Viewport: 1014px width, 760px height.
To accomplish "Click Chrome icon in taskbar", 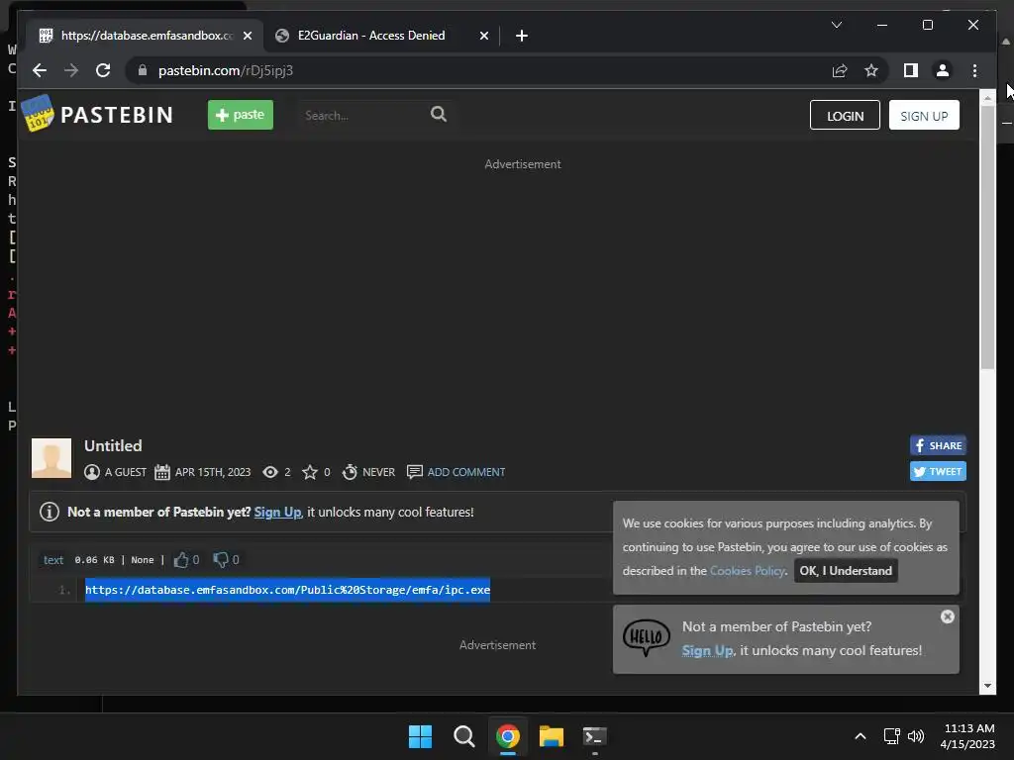I will tap(508, 736).
